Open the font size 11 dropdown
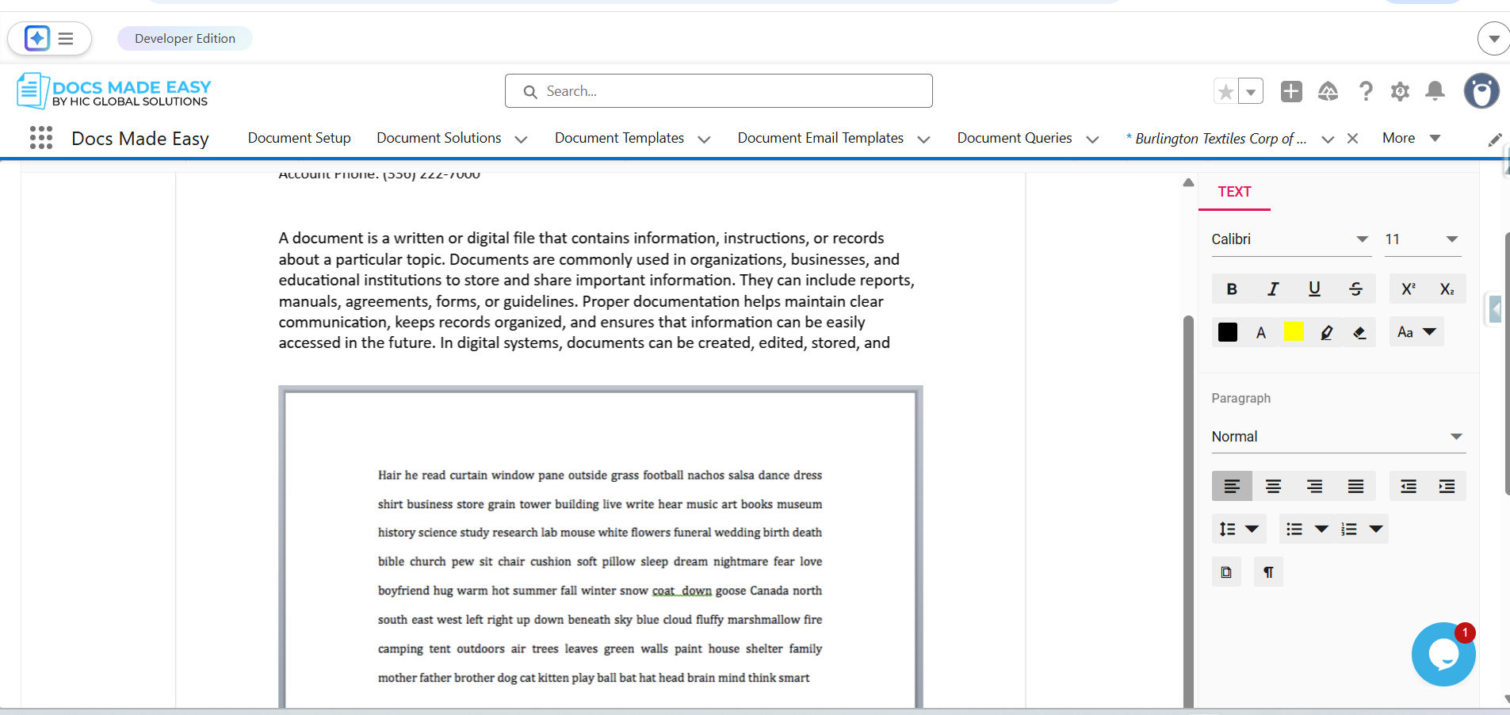This screenshot has height=715, width=1510. 1421,239
